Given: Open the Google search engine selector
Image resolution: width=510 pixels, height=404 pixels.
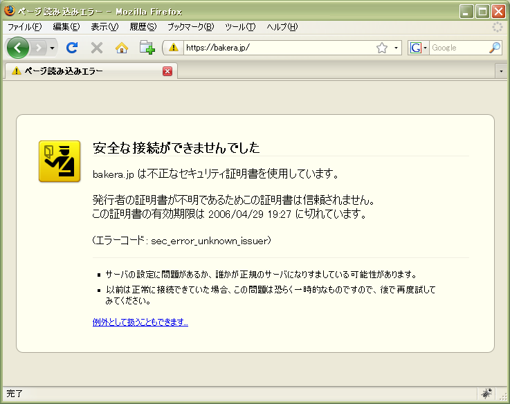Looking at the screenshot, I should (x=418, y=48).
